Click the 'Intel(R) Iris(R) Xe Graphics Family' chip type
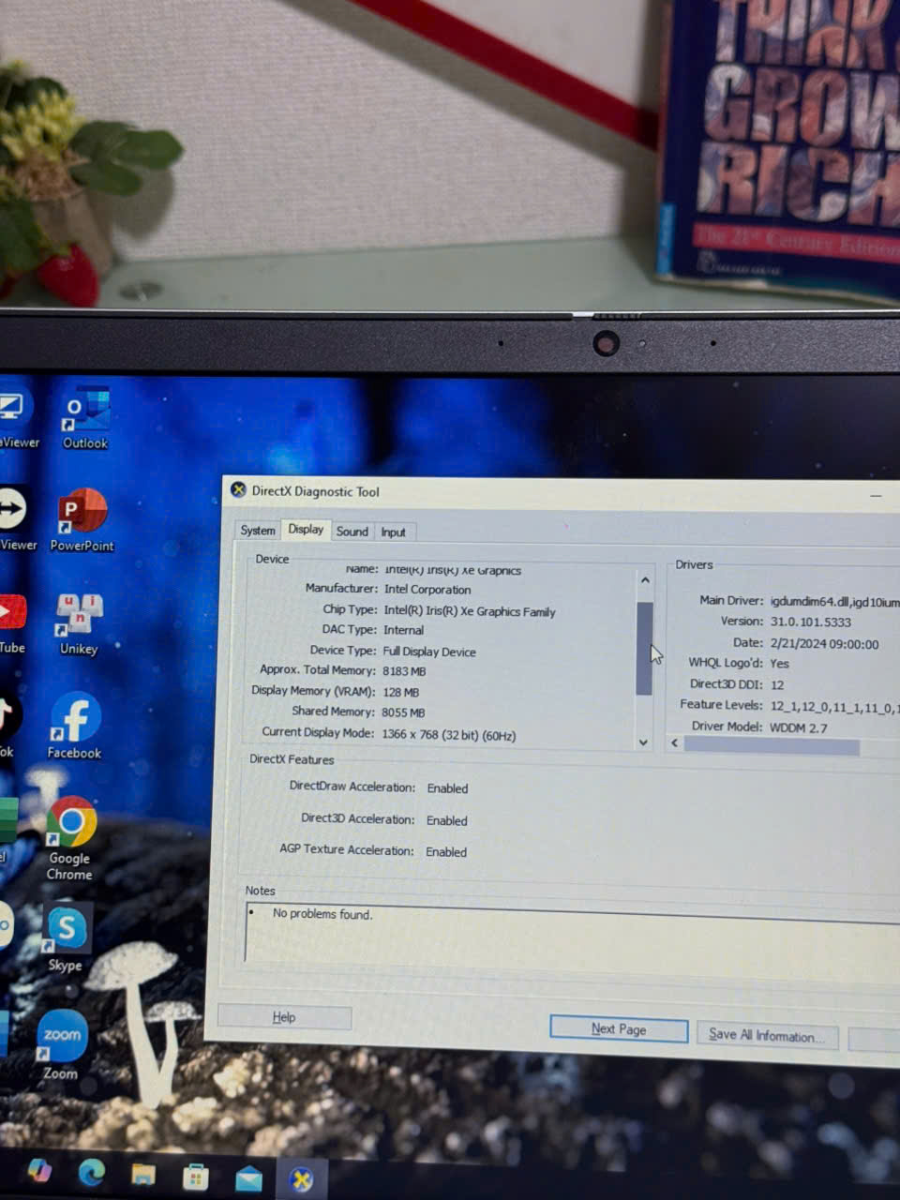 point(470,611)
